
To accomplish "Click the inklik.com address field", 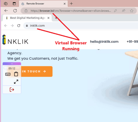I will [81, 26].
